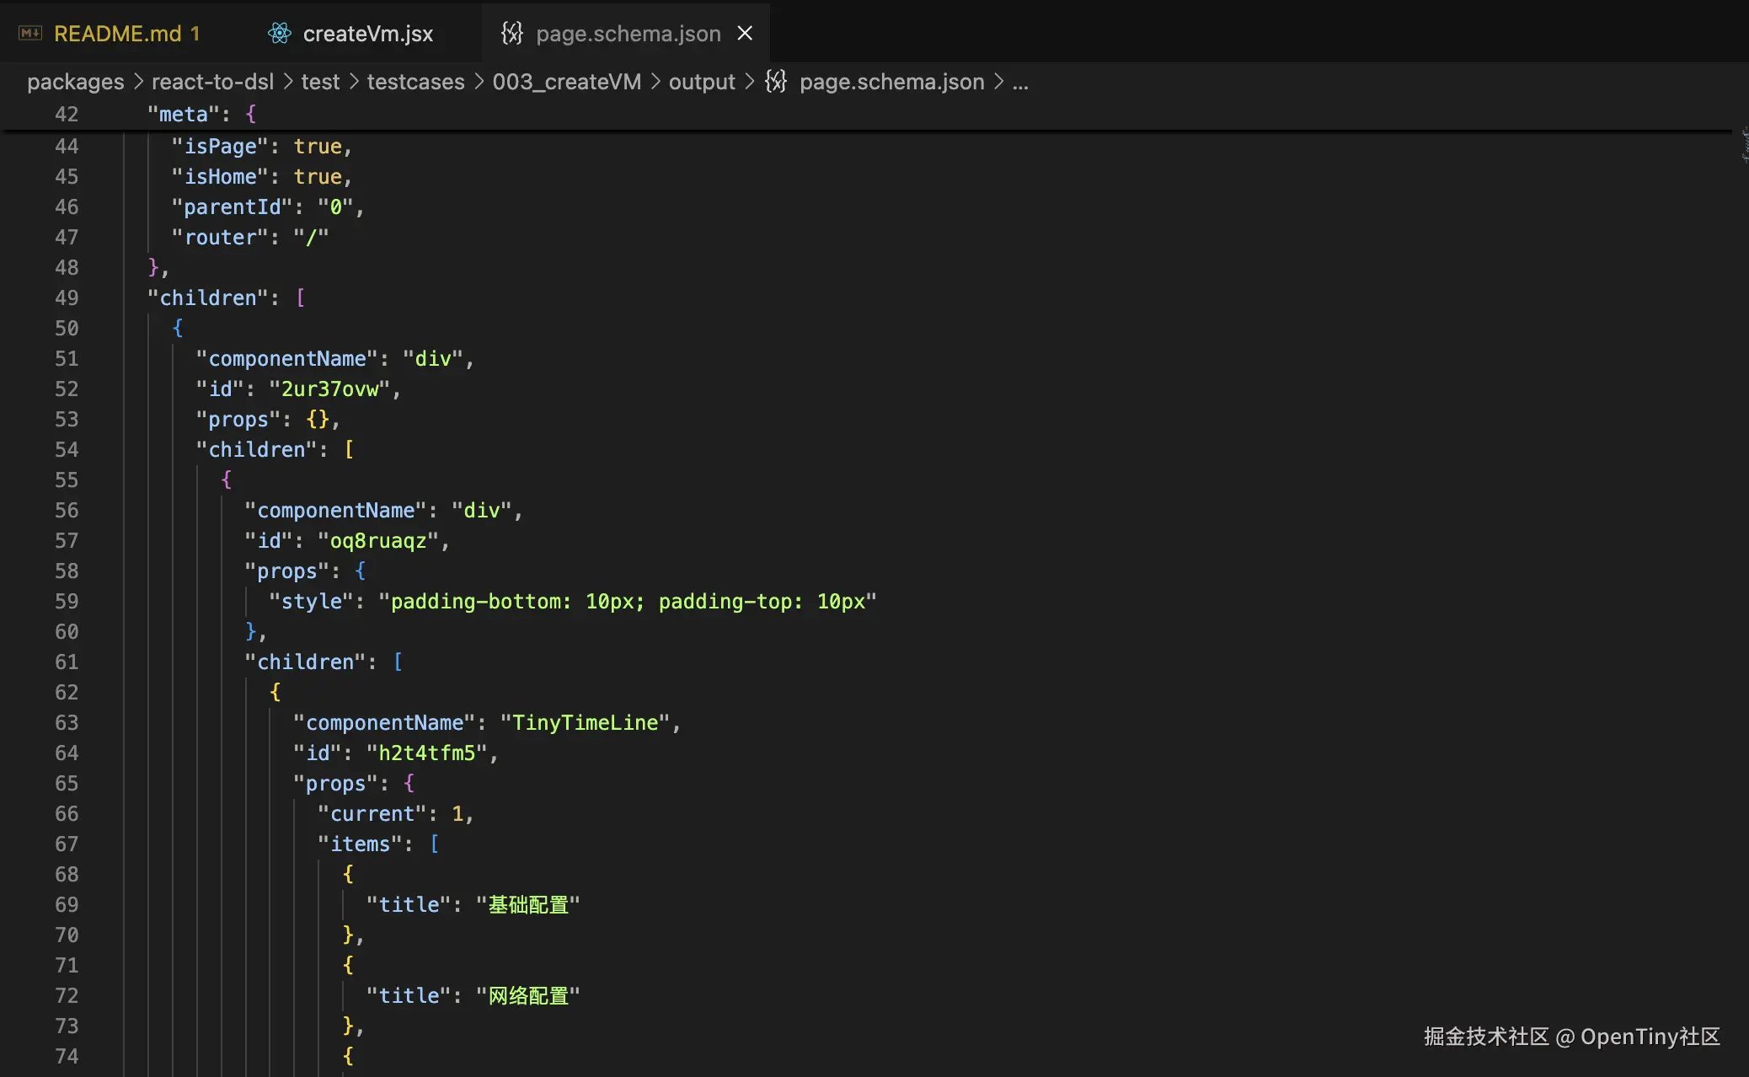Switch to the createVm.jsx tab

[367, 34]
